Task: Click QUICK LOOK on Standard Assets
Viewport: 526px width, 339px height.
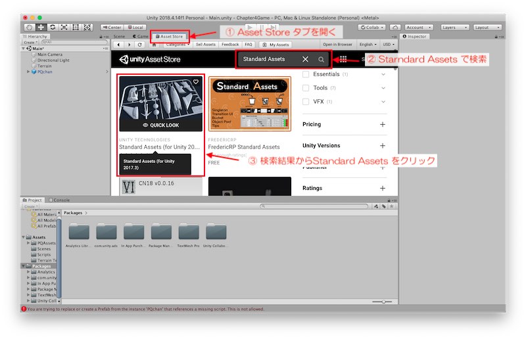Action: point(160,125)
